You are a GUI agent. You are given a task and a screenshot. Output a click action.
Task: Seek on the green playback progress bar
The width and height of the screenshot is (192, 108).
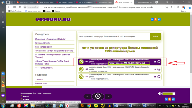(x=24, y=87)
